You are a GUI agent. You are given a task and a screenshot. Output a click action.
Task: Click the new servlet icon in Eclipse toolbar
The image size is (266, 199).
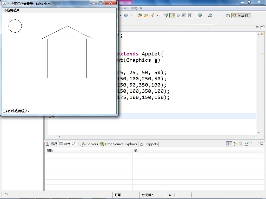[x=126, y=15]
